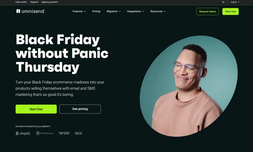Open the search magnifier icon
The image size is (253, 152).
(223, 2)
